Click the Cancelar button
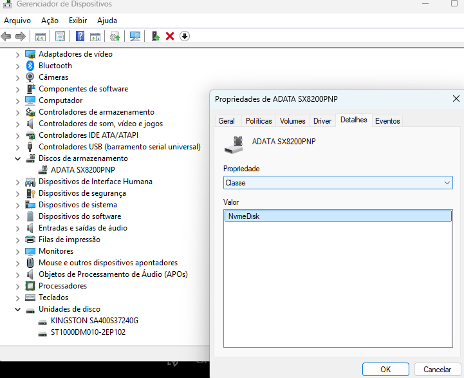 coord(437,369)
